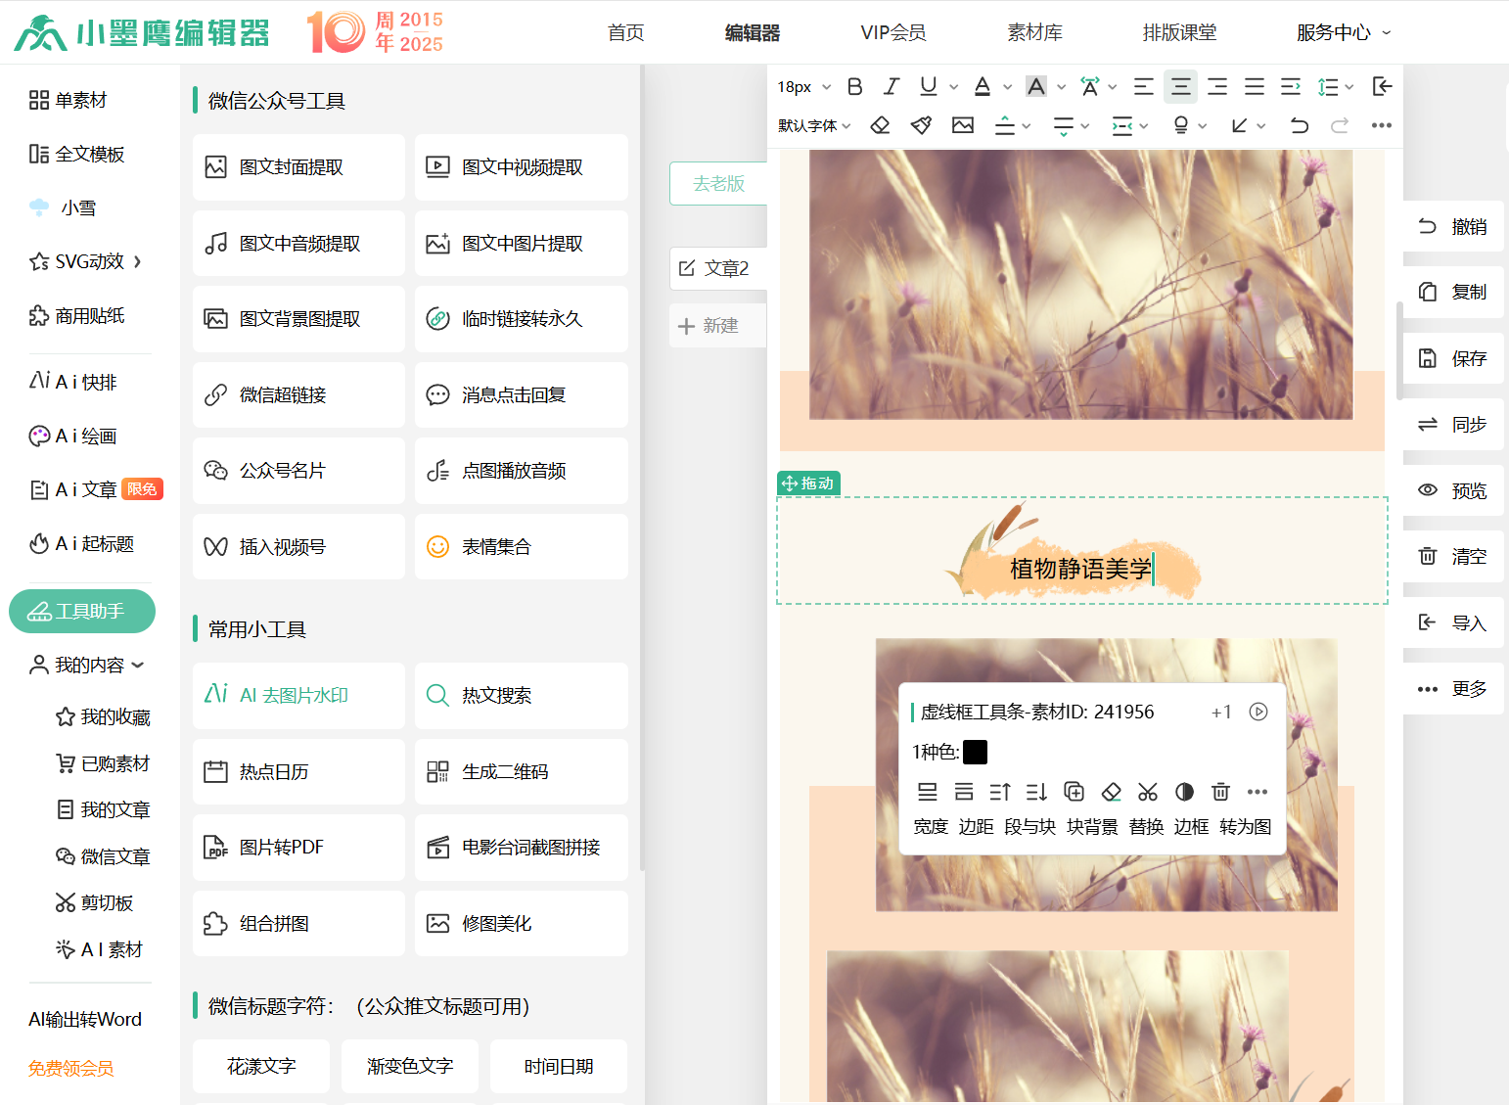Click the black color swatch next to 1种色
Screen dimensions: 1509x1105
point(975,752)
